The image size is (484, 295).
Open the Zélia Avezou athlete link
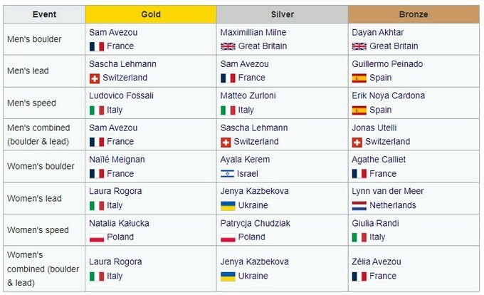click(x=377, y=262)
